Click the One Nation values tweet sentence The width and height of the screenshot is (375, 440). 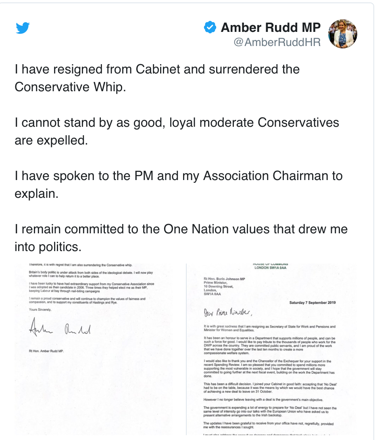click(x=181, y=238)
